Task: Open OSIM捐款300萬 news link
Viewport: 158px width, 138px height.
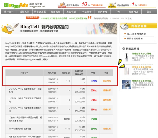Action: (x=54, y=18)
